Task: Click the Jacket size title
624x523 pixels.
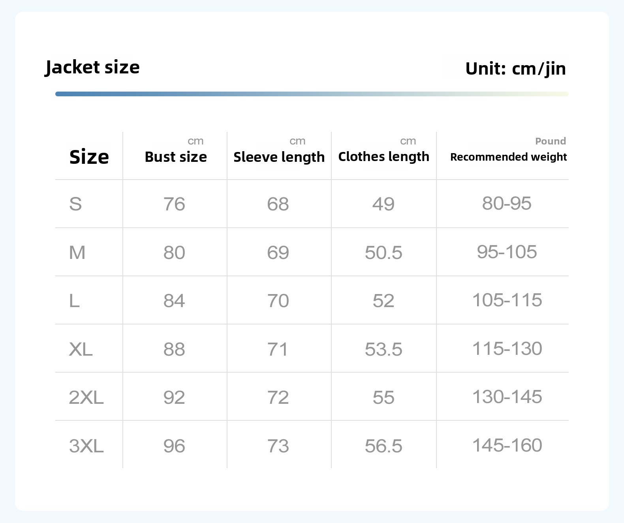Action: click(x=92, y=67)
